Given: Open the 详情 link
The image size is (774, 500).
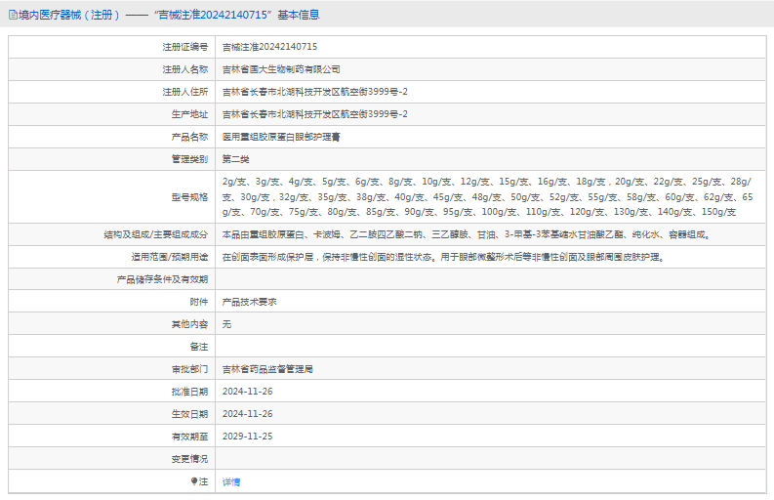Looking at the screenshot, I should click(x=231, y=481).
